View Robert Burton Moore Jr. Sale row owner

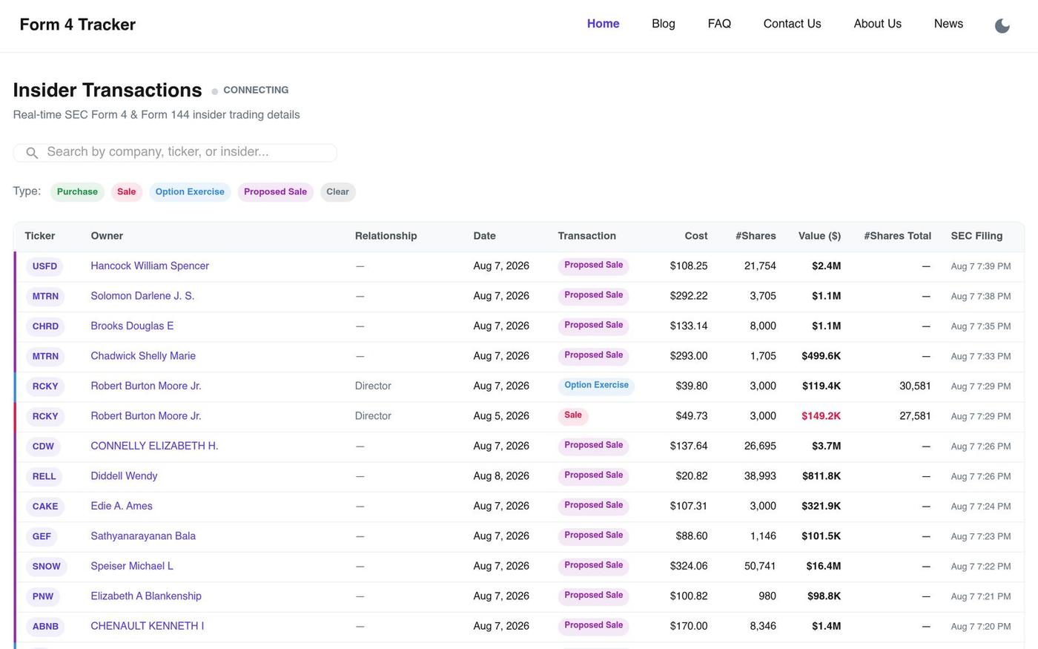coord(146,416)
